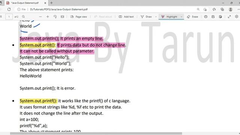Screen dimensions: 240x135
Task: Rotate the PDF page
Action: click(55, 16)
